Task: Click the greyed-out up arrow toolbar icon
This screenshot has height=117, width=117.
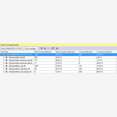Action: click(x=49, y=48)
